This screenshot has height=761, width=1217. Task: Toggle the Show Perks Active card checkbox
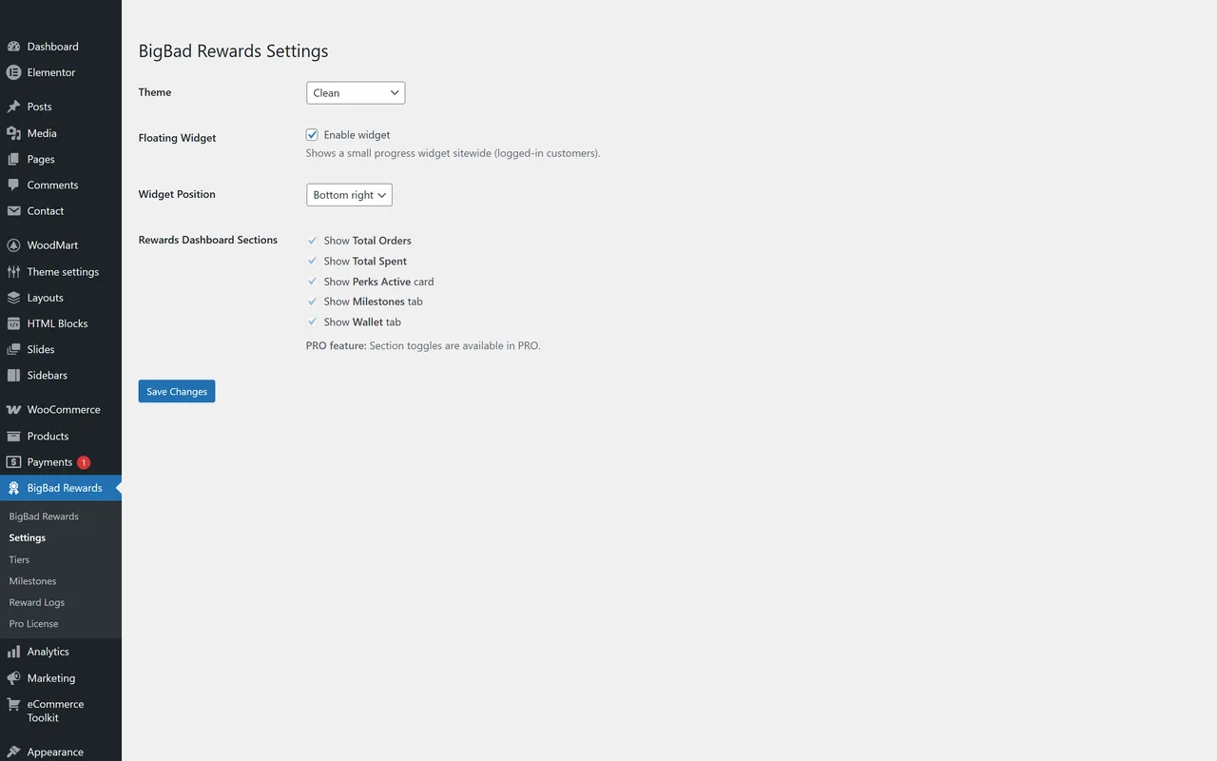[x=312, y=282]
